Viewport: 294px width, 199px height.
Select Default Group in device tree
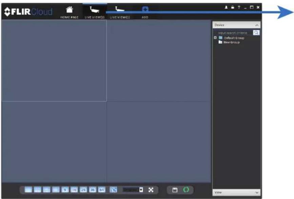[x=234, y=38]
